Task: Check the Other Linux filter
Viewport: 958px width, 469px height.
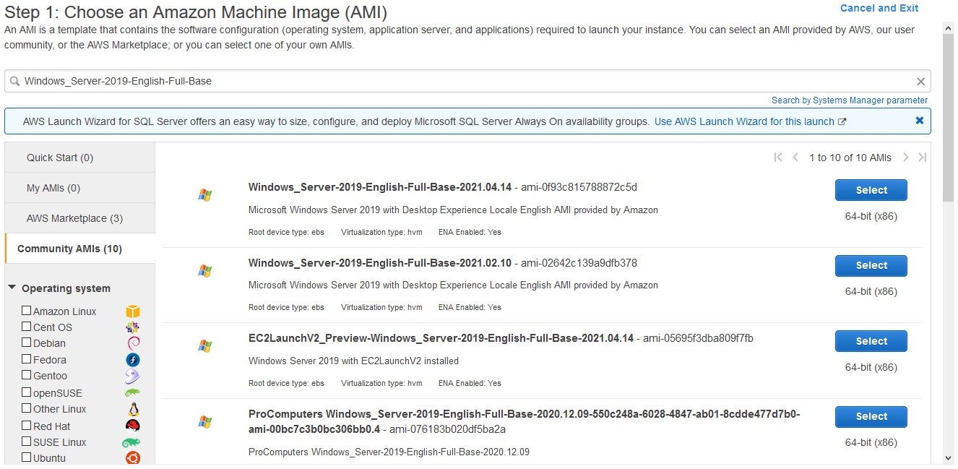Action: point(27,408)
